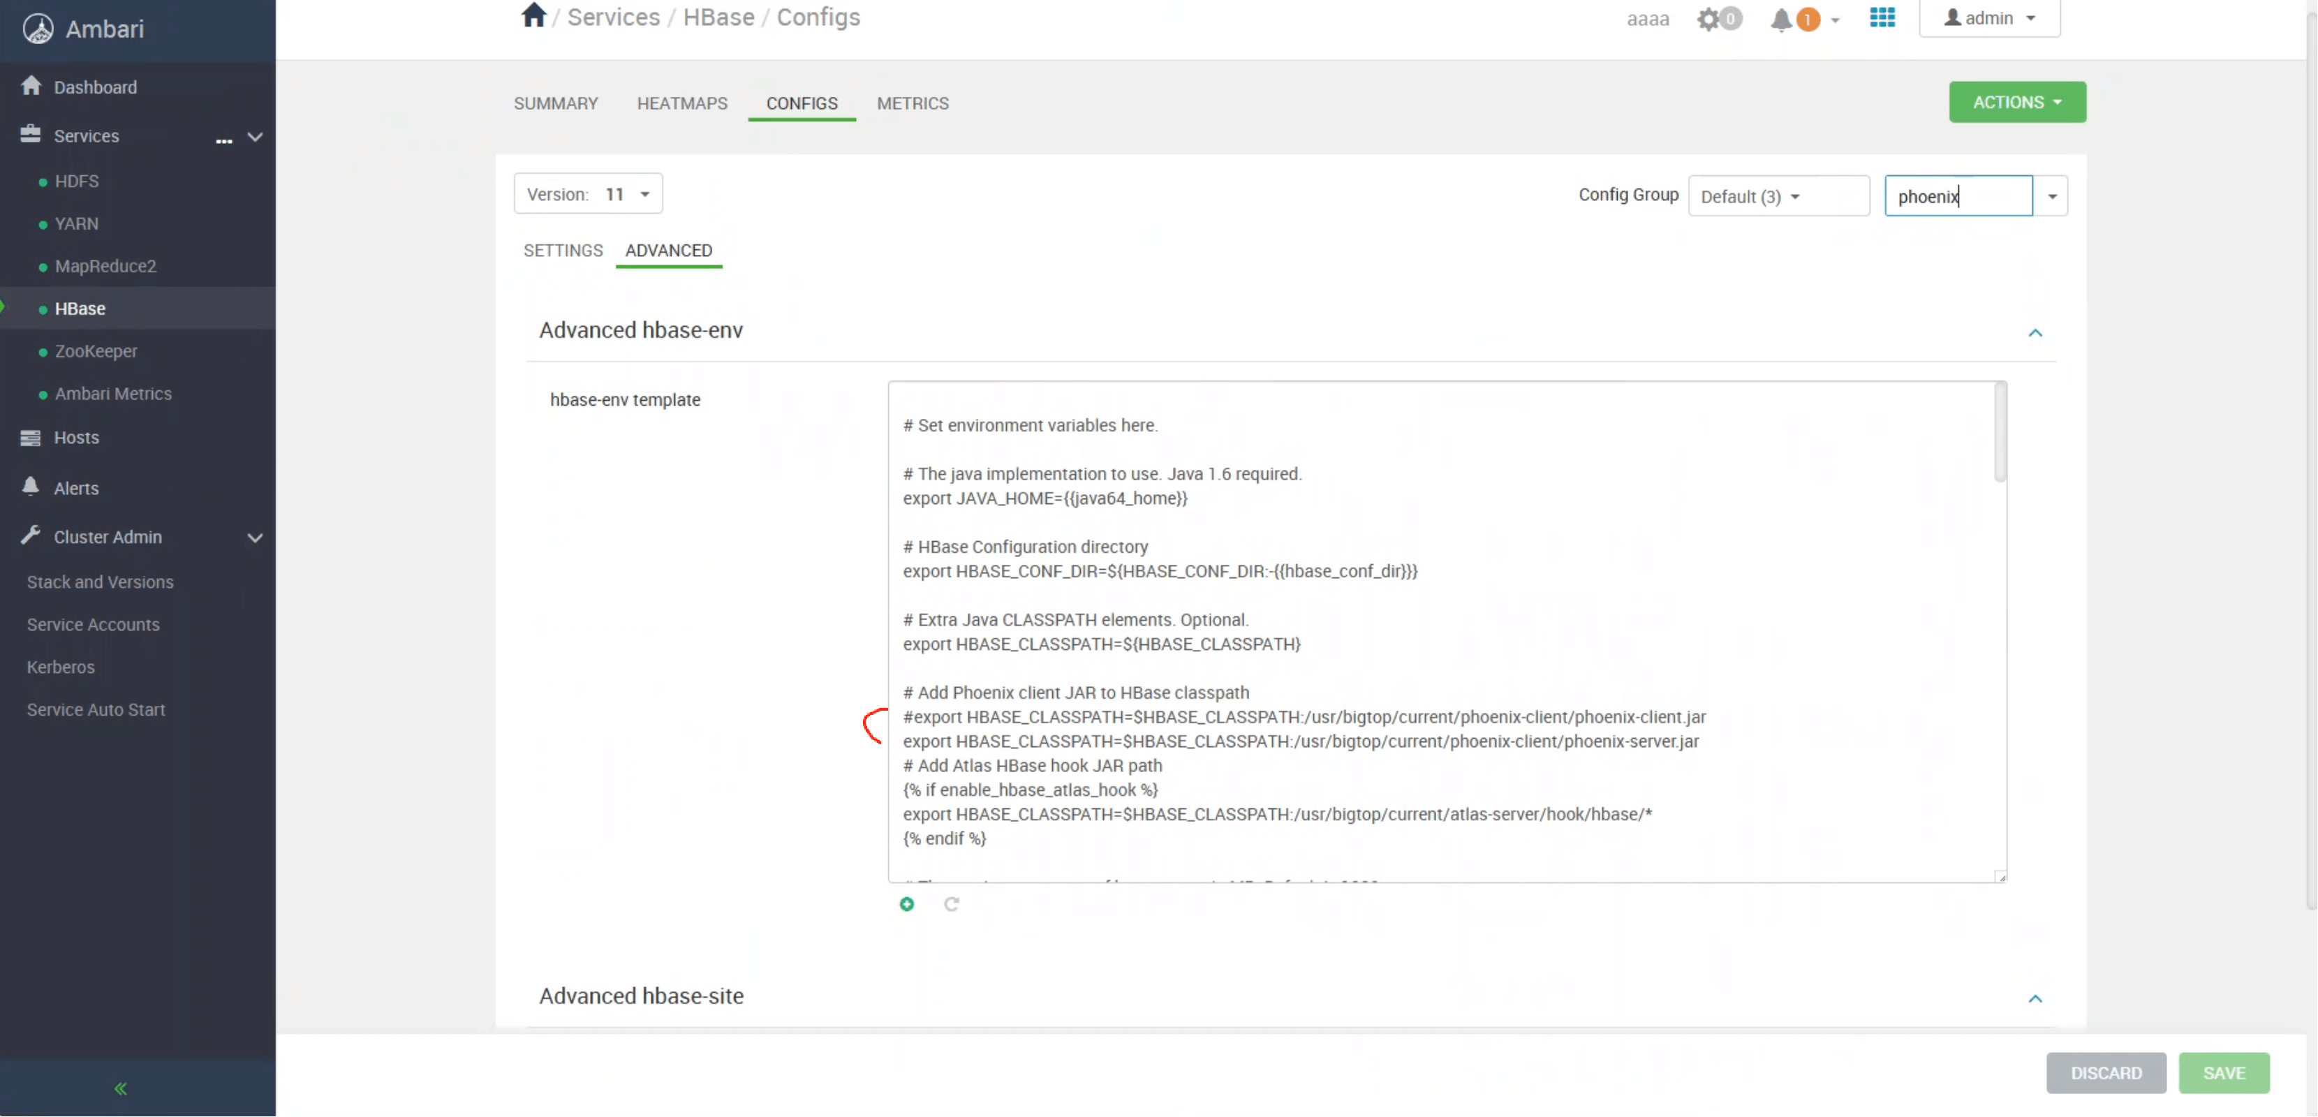Select the CONFIGS tab

pos(802,103)
